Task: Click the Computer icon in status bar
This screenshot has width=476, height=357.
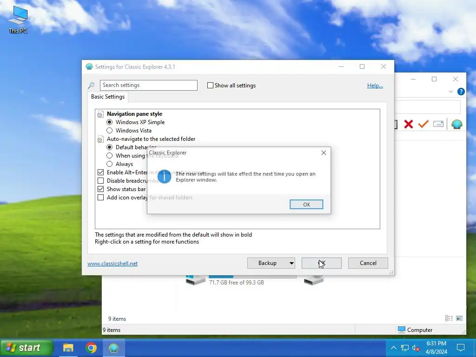Action: pyautogui.click(x=401, y=330)
